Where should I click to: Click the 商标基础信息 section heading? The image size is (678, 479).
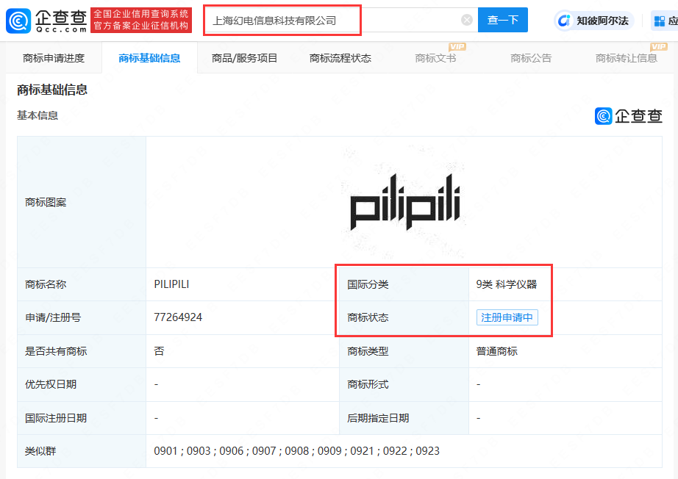click(52, 90)
